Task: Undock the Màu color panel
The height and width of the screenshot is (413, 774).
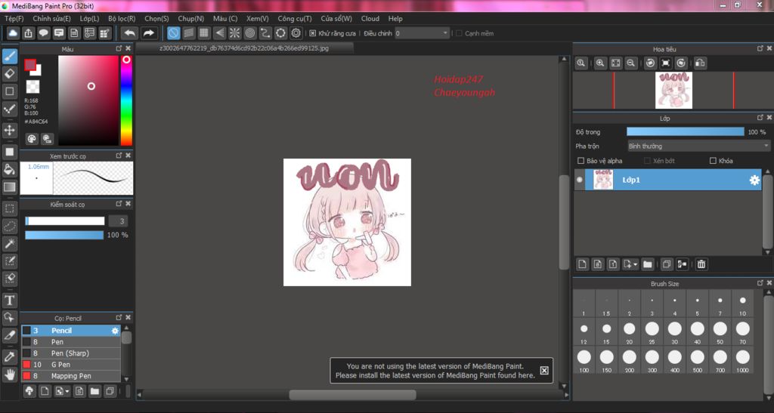Action: coord(119,48)
